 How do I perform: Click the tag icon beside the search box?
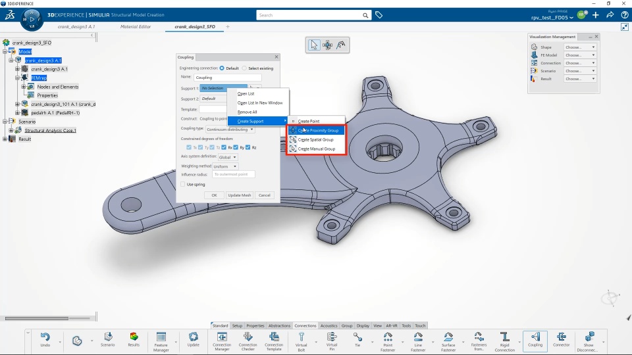379,15
